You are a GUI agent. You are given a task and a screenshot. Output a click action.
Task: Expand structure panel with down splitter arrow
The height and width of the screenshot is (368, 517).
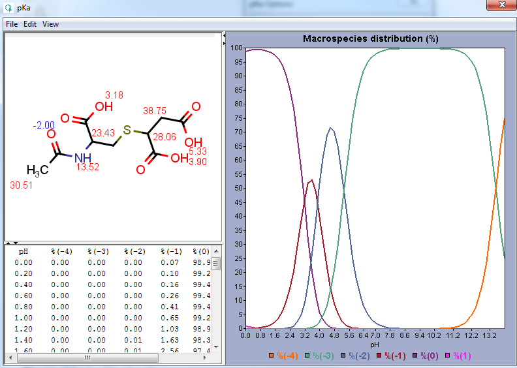16,243
